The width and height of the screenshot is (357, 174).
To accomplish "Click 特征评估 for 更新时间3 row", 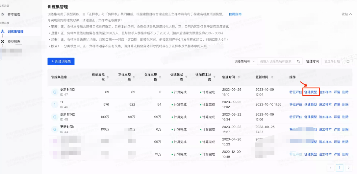I will 296,92.
